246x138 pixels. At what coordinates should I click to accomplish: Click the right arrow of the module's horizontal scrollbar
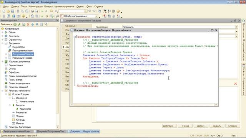click(216, 105)
